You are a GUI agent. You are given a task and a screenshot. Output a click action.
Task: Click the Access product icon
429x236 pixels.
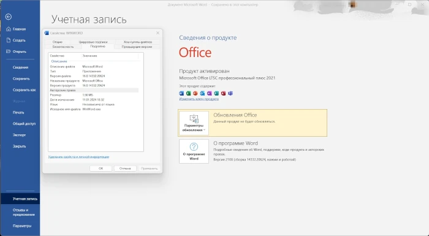(223, 93)
